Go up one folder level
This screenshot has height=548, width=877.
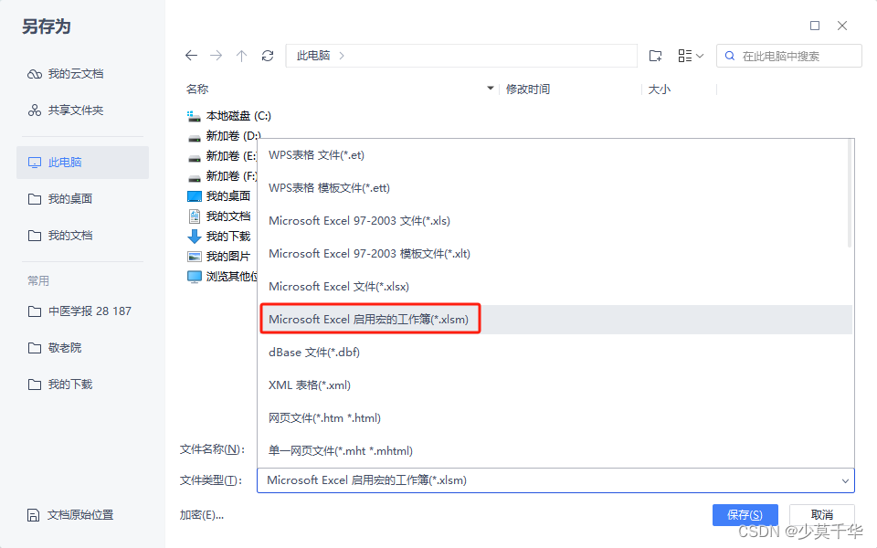241,56
